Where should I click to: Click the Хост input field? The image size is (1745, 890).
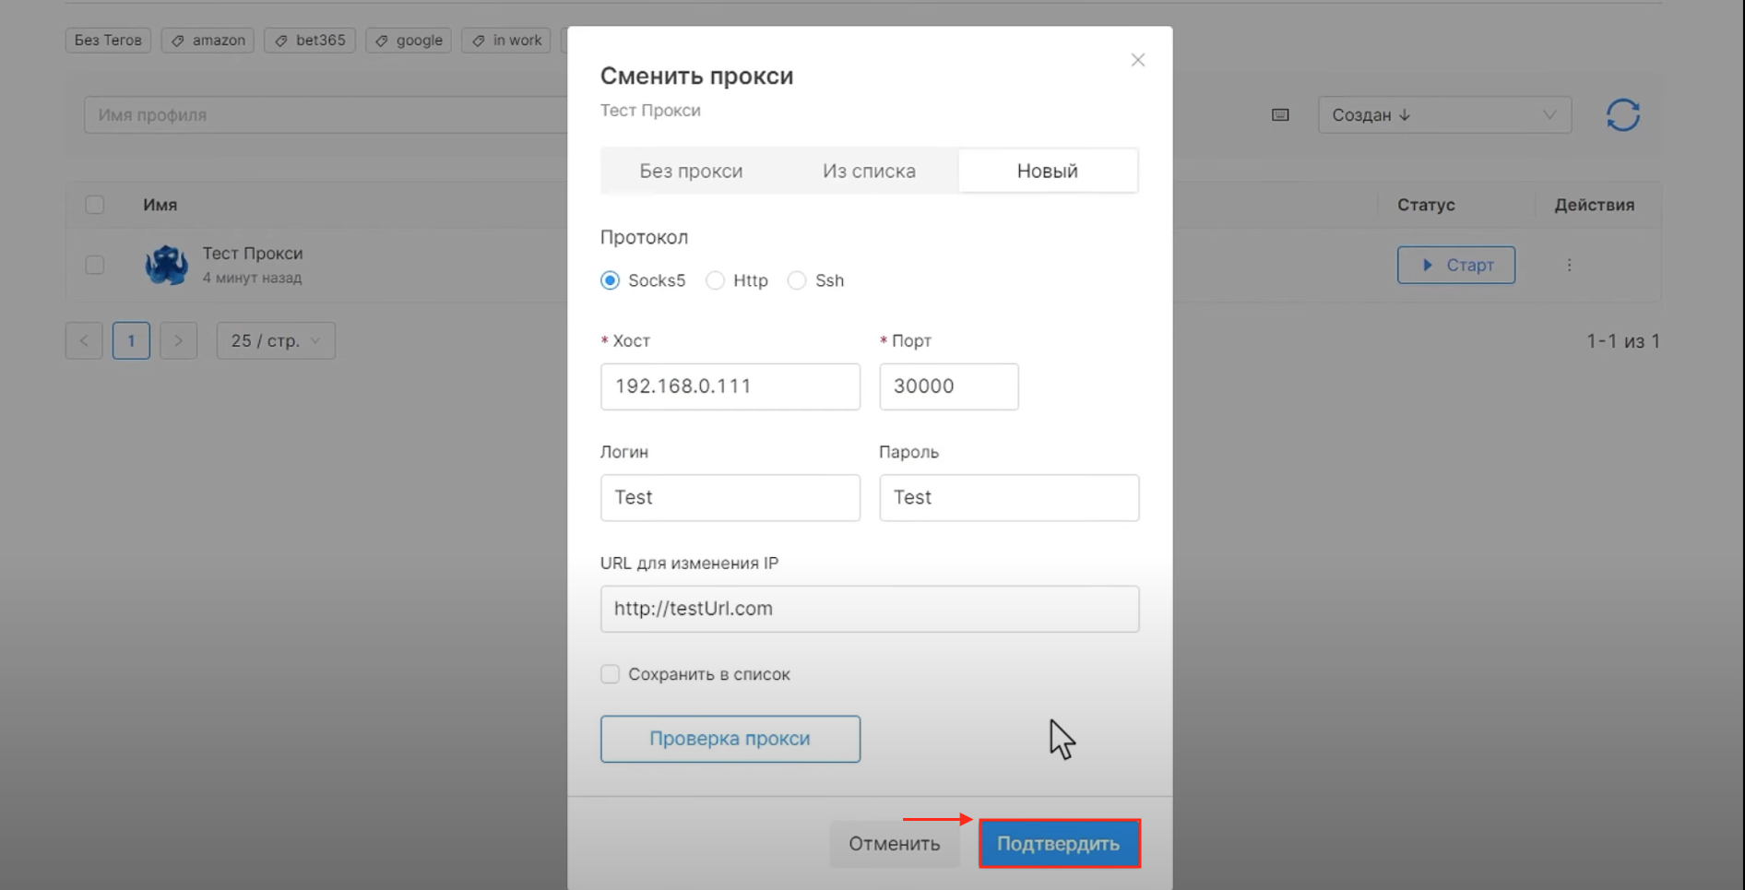[x=730, y=386]
